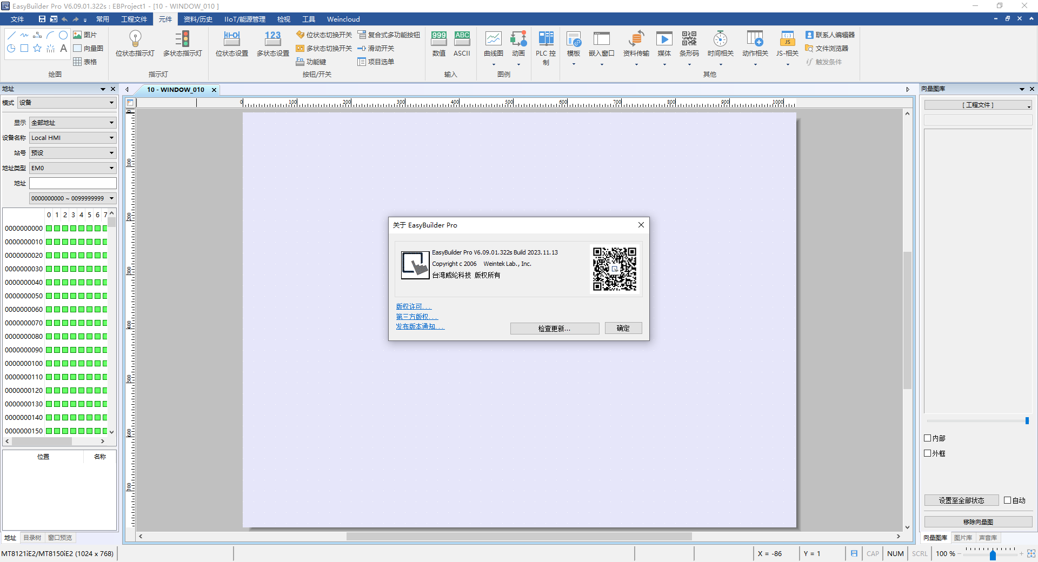Image resolution: width=1038 pixels, height=562 pixels.
Task: Open the 版权许可 link
Action: click(x=414, y=306)
